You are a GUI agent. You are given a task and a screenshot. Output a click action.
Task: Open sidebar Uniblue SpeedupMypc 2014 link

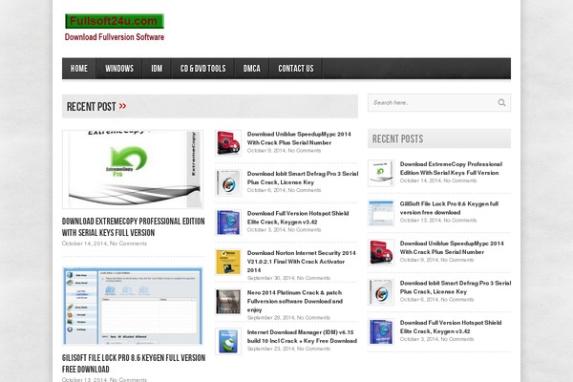coord(452,247)
